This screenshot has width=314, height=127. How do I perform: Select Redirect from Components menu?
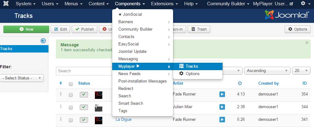[142, 89]
